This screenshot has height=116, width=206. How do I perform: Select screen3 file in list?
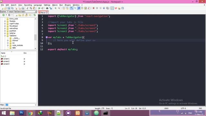point(6,64)
